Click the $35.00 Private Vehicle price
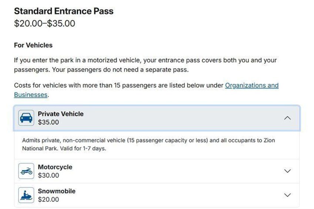This screenshot has height=209, width=314. pyautogui.click(x=48, y=122)
